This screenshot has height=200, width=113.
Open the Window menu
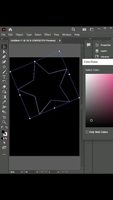[x=66, y=35]
